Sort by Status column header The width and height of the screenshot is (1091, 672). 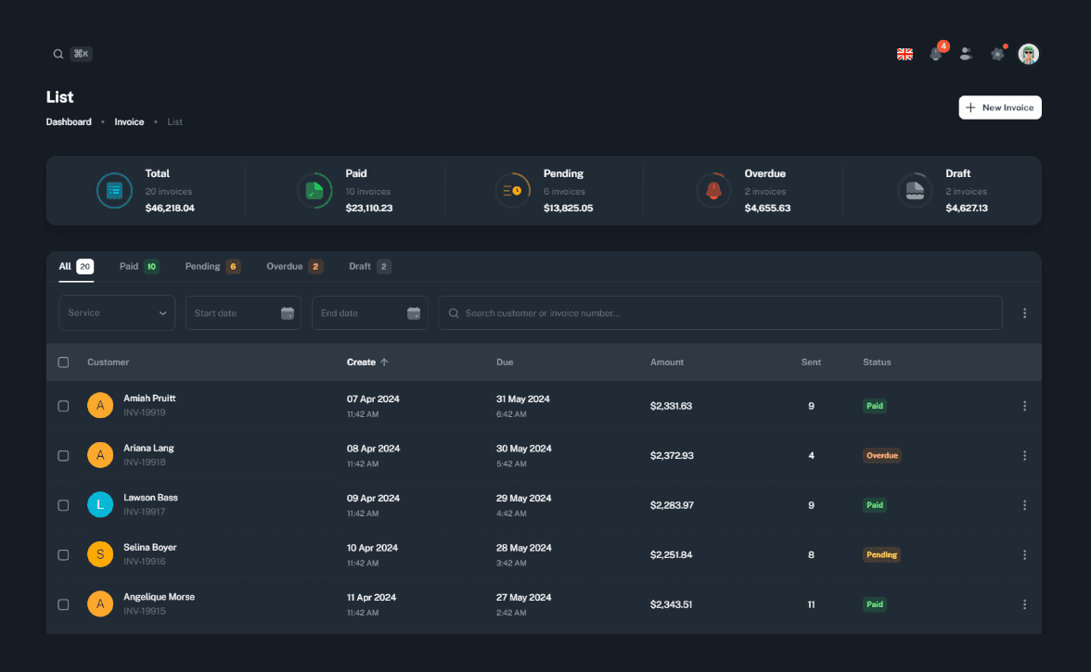point(877,362)
